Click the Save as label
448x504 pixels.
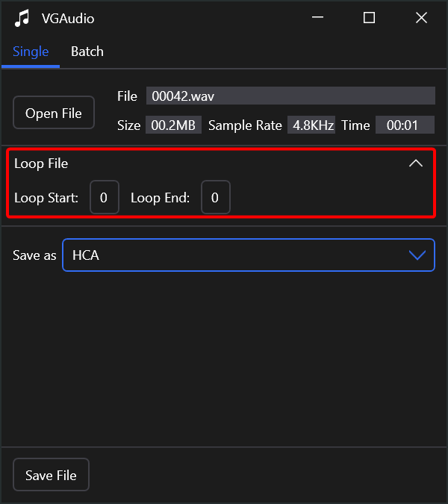[x=34, y=255]
